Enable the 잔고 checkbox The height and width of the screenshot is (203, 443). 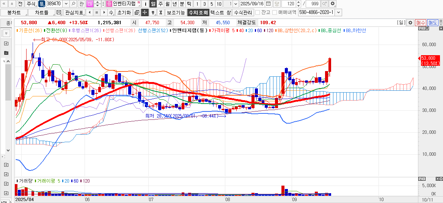[258, 12]
